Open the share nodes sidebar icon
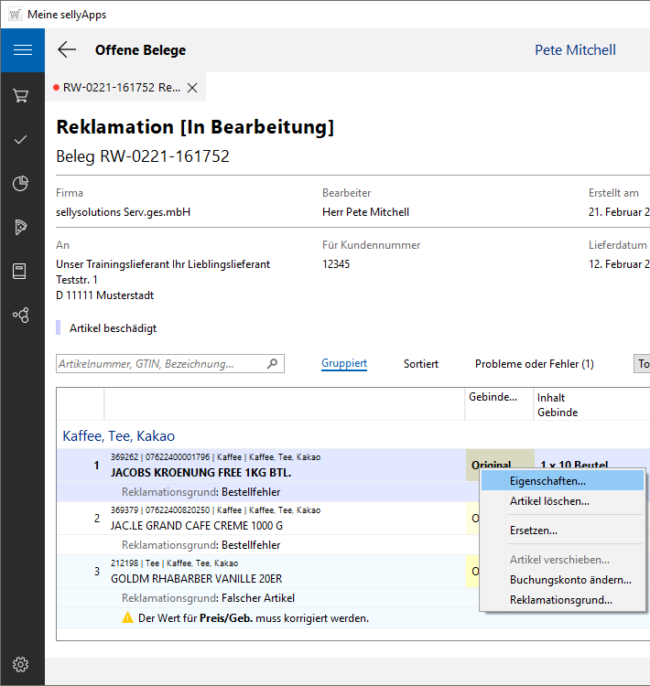This screenshot has width=650, height=686. 21,315
